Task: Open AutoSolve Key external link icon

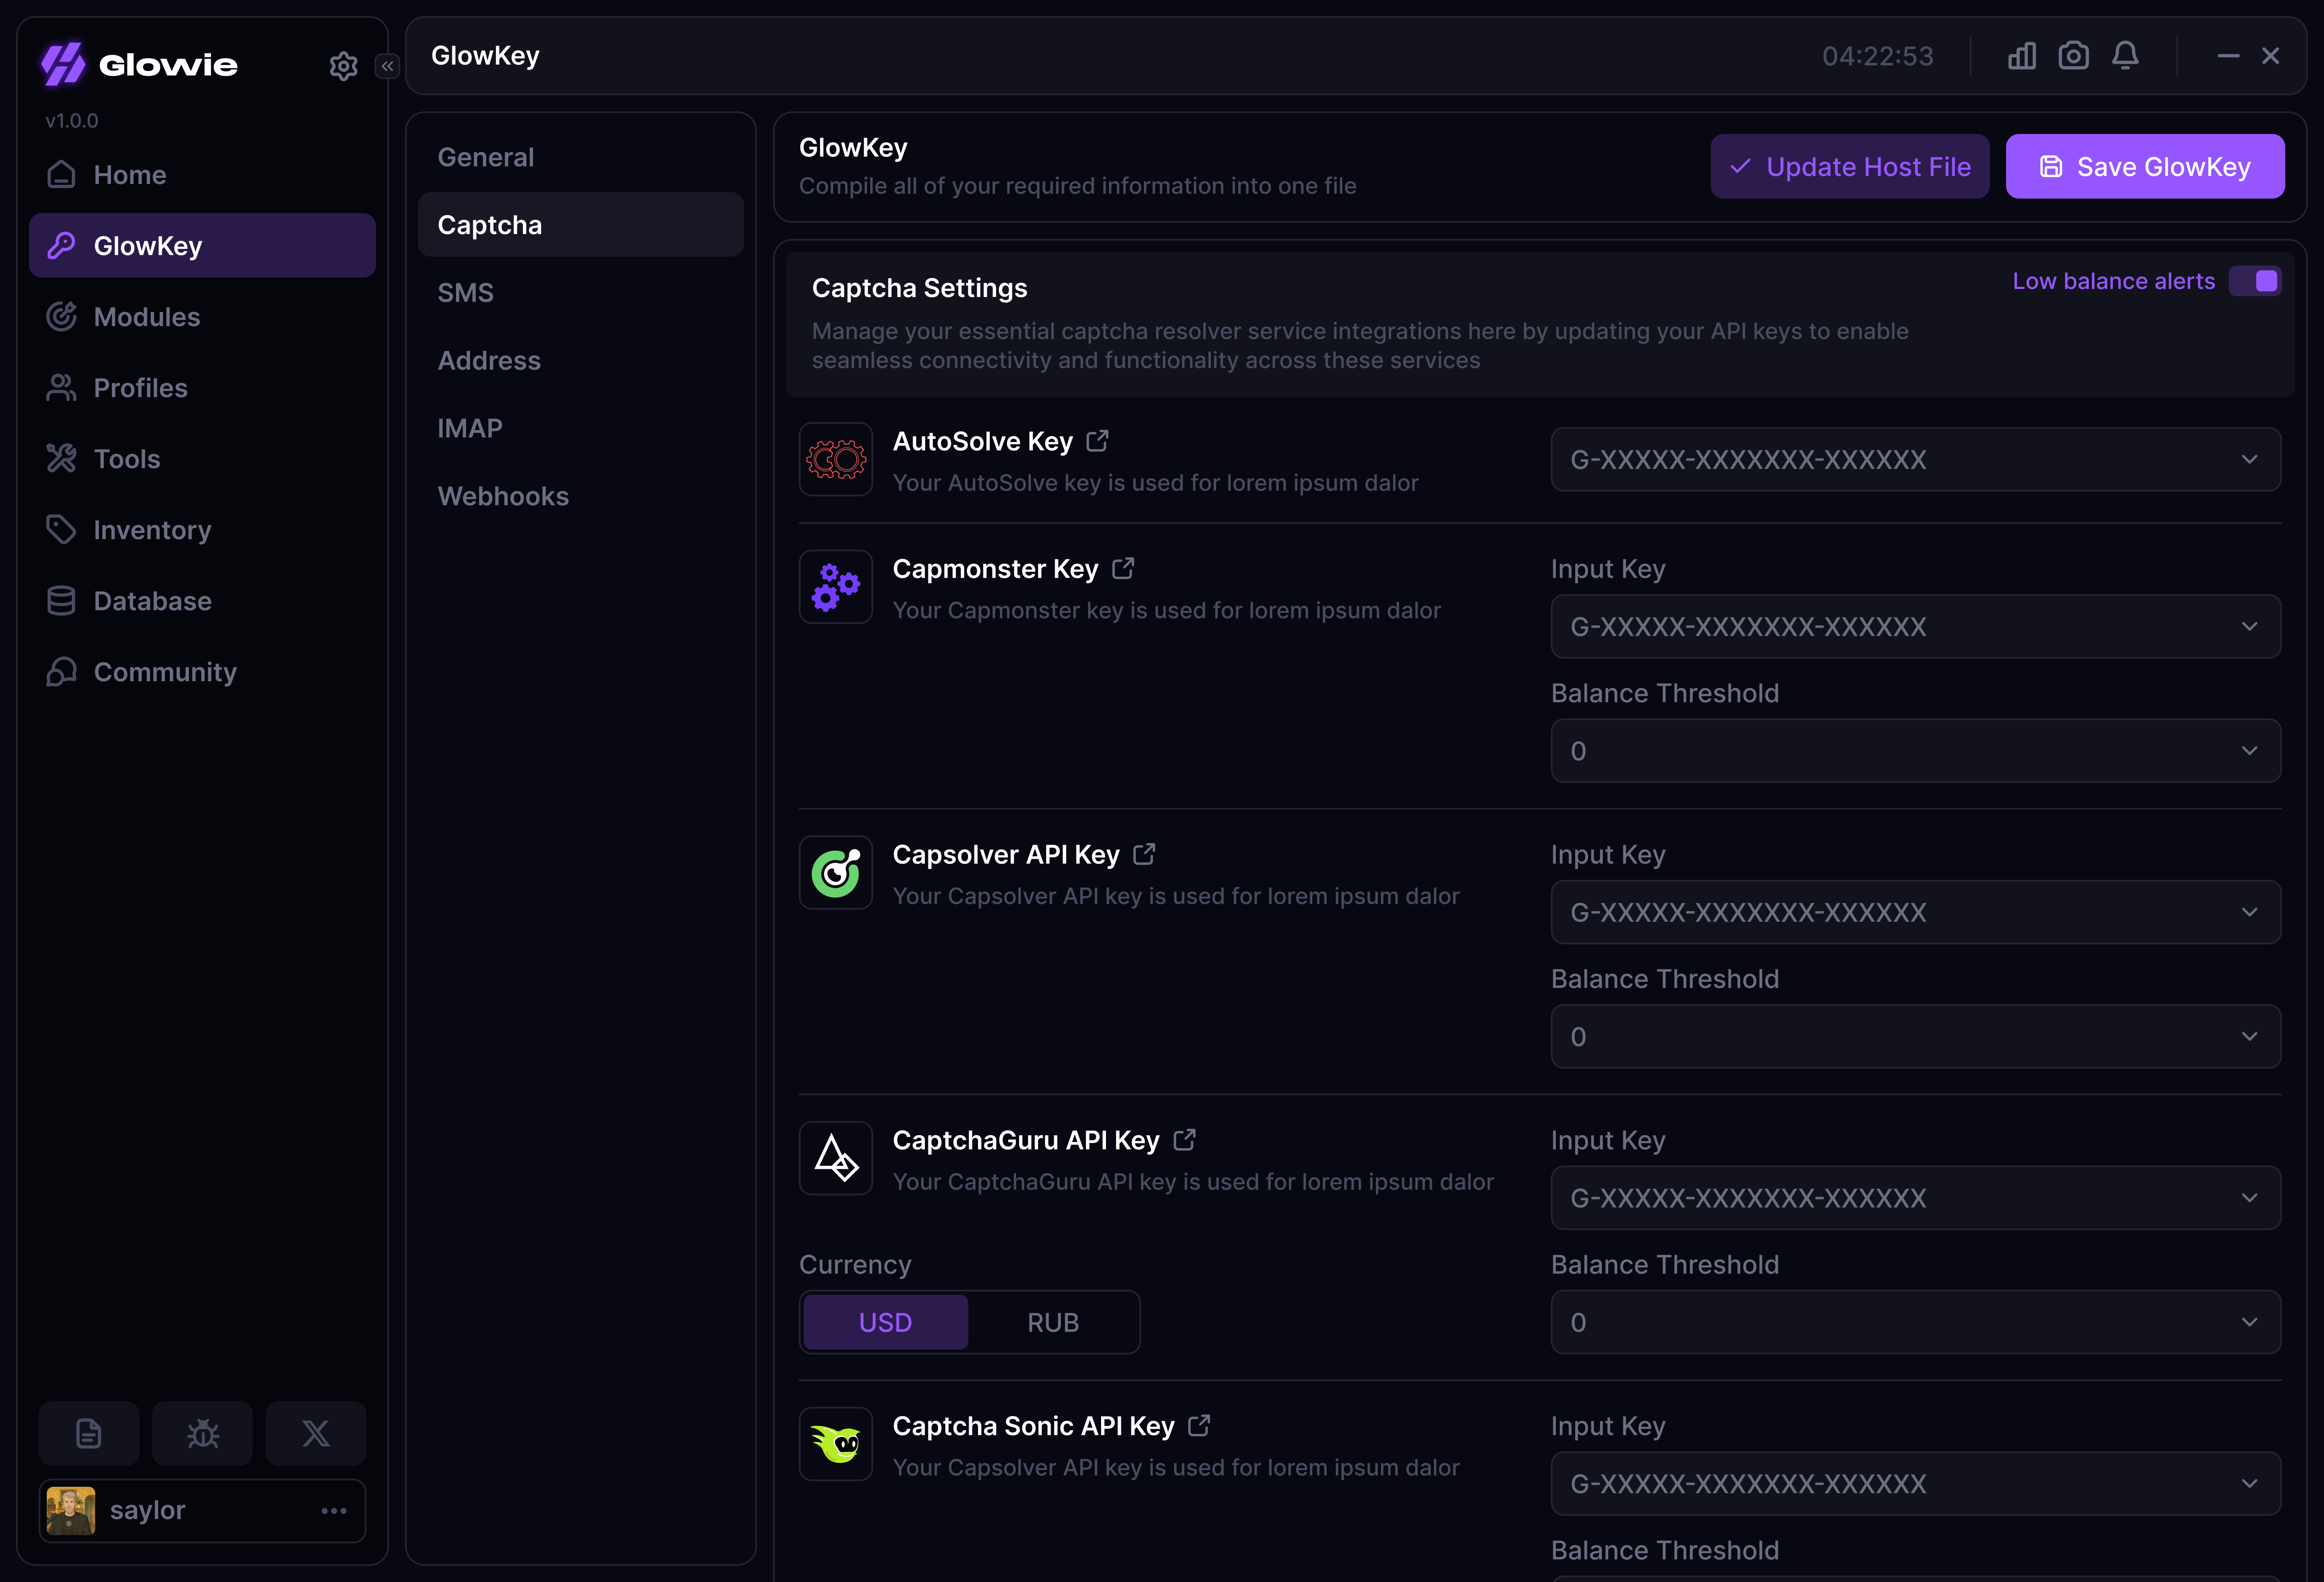Action: point(1097,441)
